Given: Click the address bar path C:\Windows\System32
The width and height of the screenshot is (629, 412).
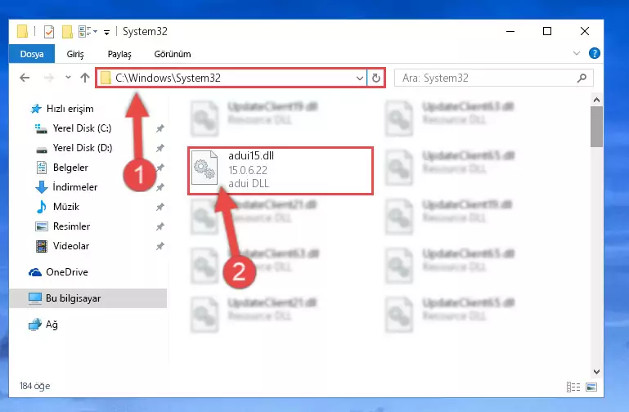Looking at the screenshot, I should [168, 78].
